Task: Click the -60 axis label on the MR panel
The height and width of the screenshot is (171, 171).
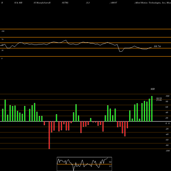Action: (167, 140)
